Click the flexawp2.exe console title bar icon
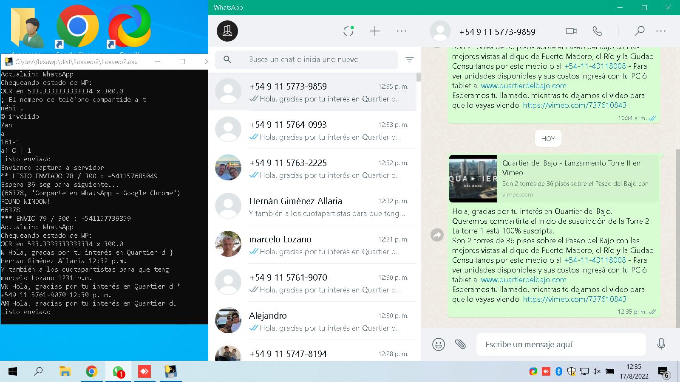 click(8, 62)
